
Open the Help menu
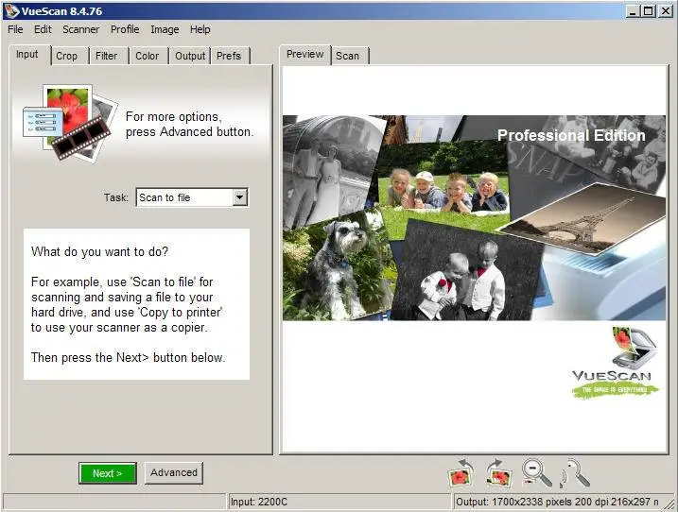click(200, 29)
